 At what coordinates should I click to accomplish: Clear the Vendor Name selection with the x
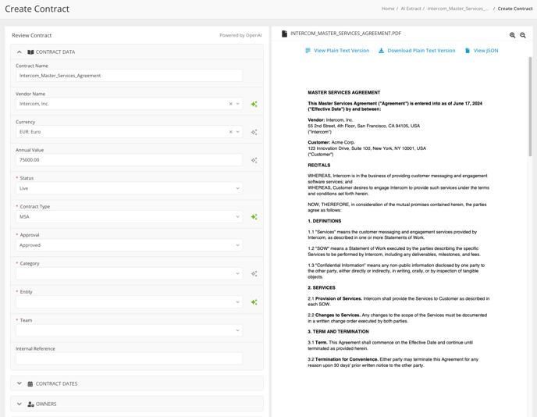[230, 104]
